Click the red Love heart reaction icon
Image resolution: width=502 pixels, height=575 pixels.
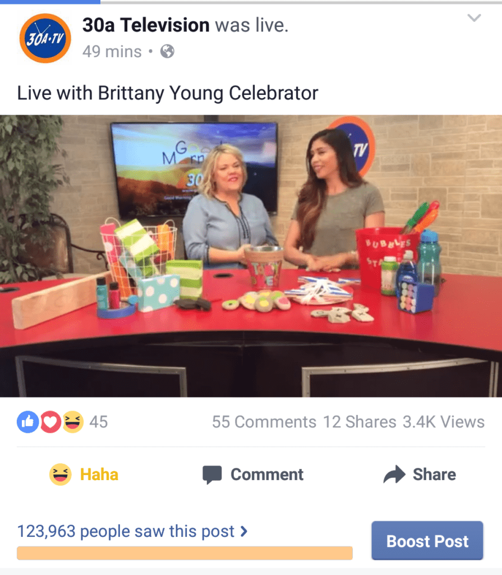50,422
